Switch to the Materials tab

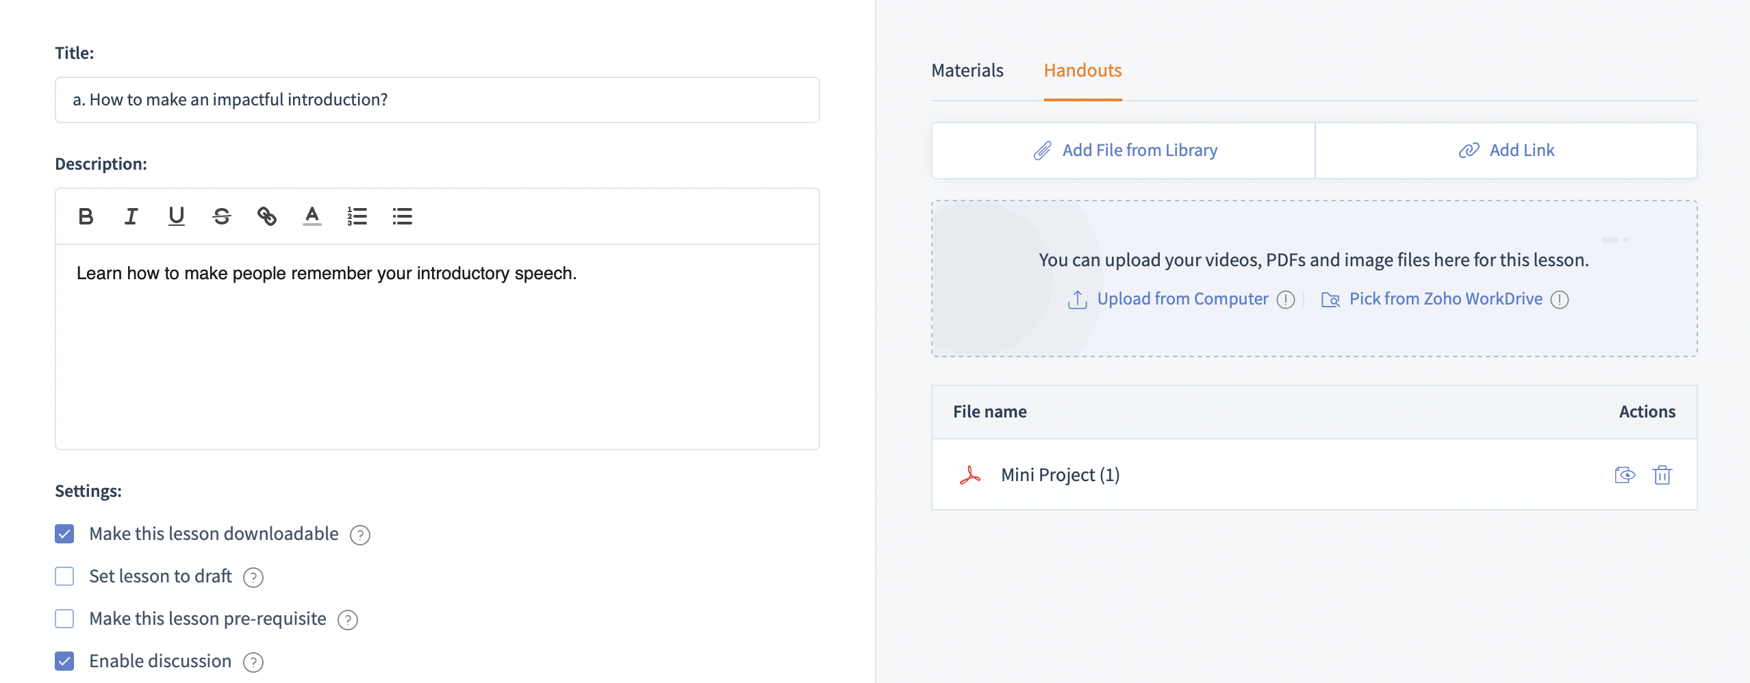tap(967, 70)
